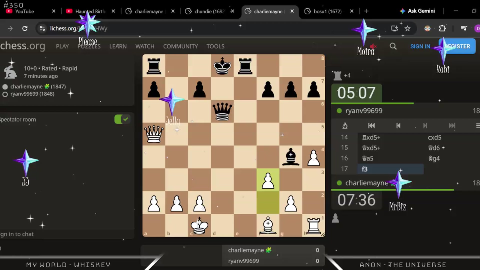The height and width of the screenshot is (270, 480).
Task: Click the black queen on d6
Action: click(222, 111)
